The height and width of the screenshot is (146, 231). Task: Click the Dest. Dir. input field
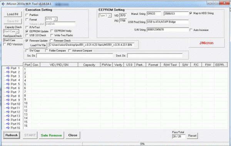click(155, 56)
